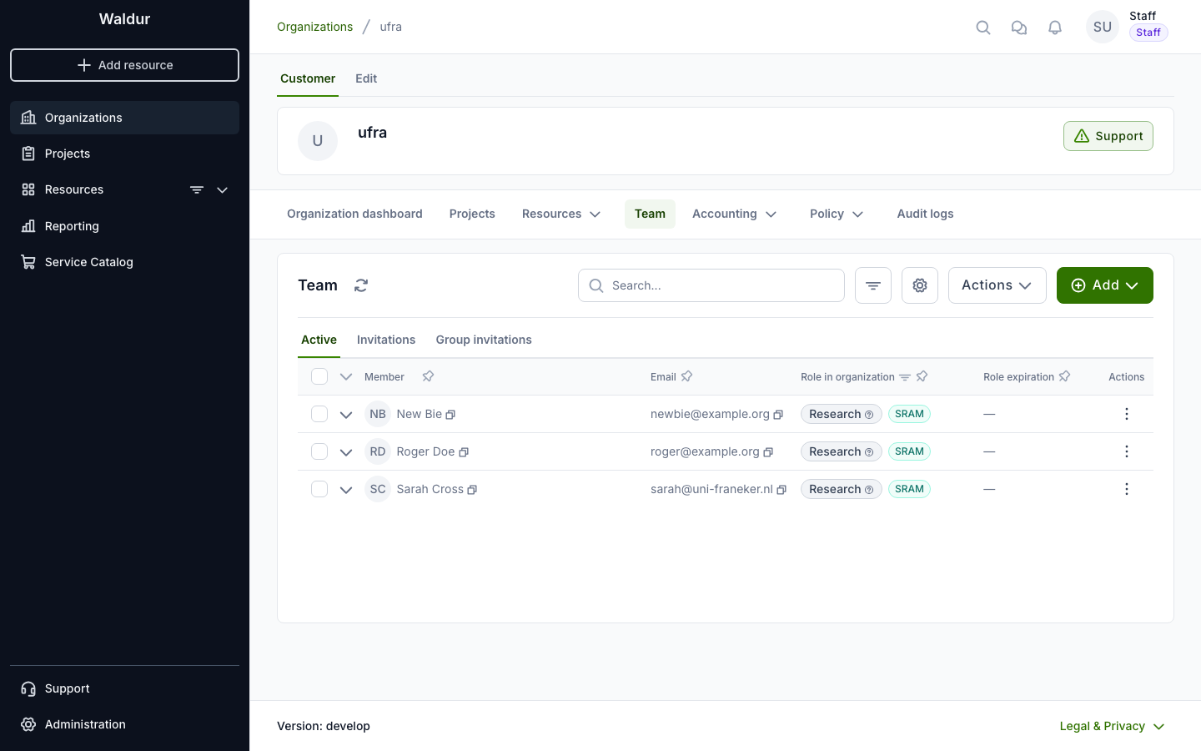Image resolution: width=1201 pixels, height=751 pixels.
Task: Open the Accounting dropdown menu
Action: [734, 214]
